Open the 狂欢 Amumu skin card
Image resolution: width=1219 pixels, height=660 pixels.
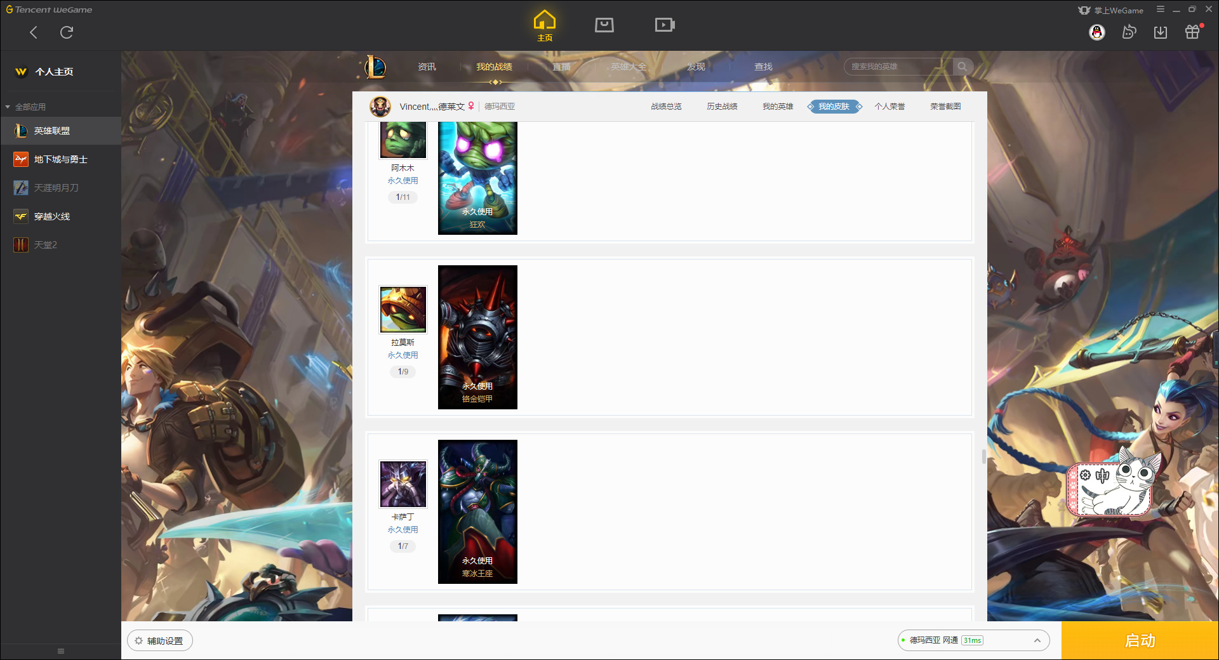click(x=477, y=178)
